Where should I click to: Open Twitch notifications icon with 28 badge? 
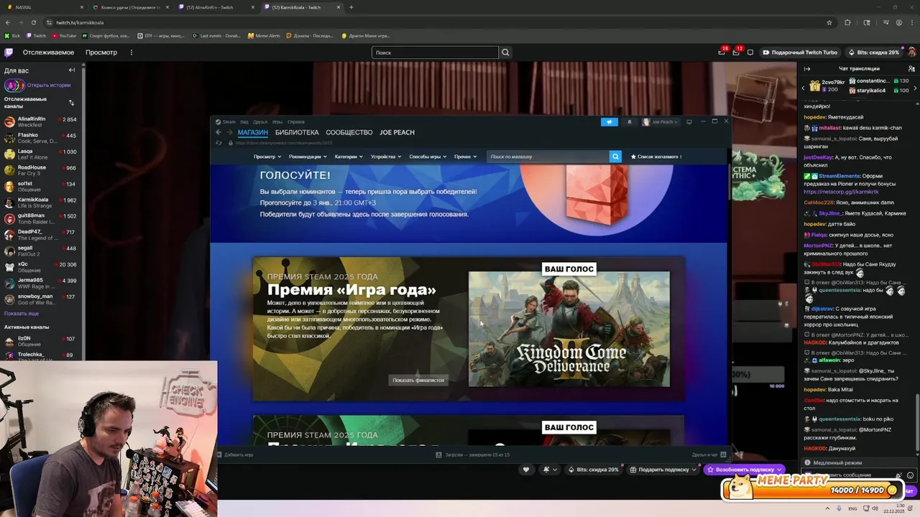point(722,52)
